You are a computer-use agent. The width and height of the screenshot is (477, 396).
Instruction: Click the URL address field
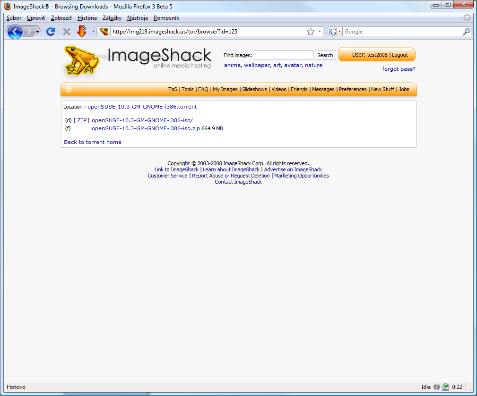click(208, 32)
